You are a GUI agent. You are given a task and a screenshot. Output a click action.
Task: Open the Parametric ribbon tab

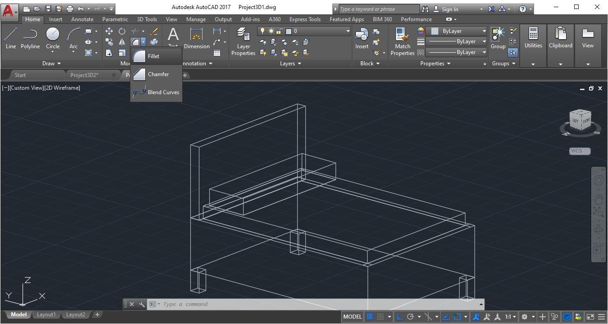(115, 19)
